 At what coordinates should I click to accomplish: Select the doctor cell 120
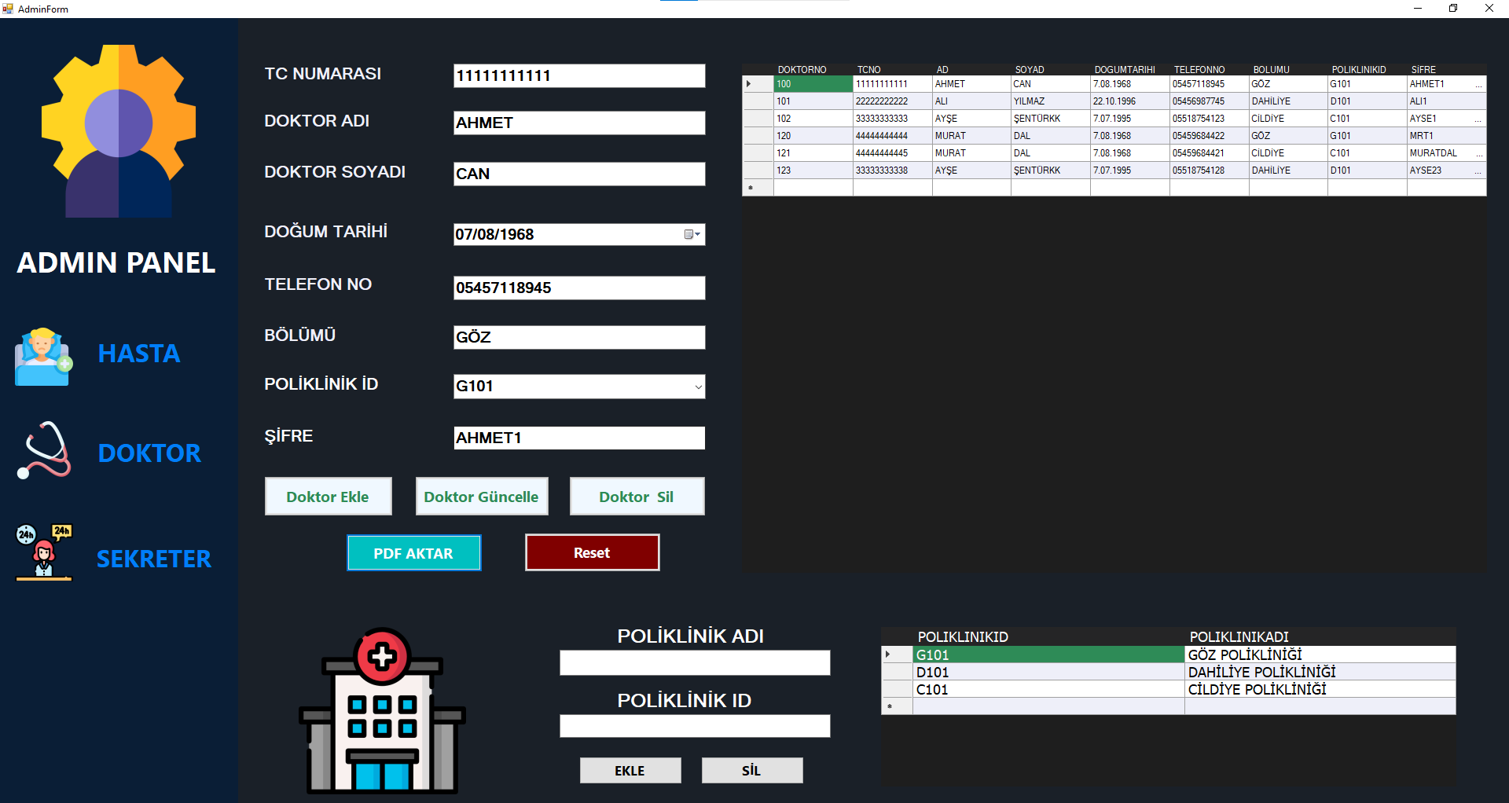(813, 136)
